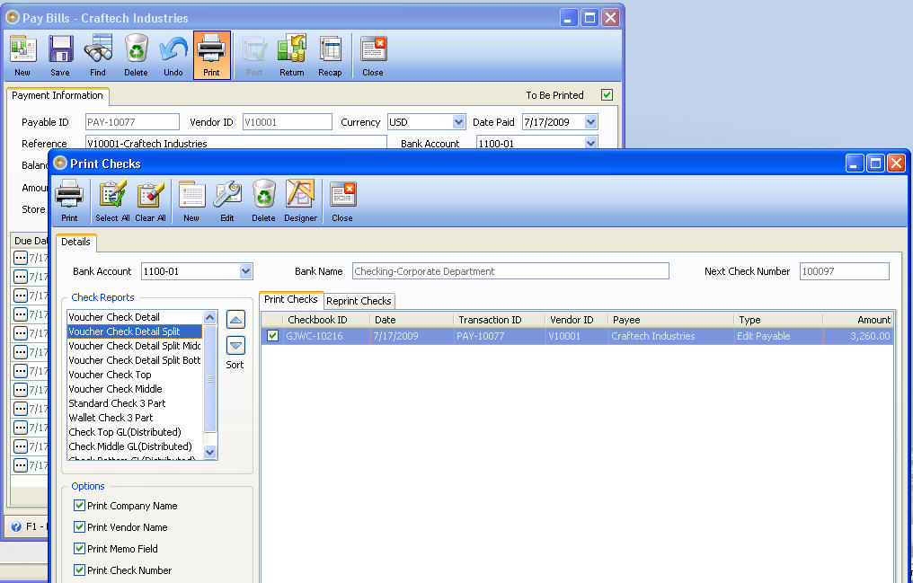Click Craftech Industries payee cell

670,336
